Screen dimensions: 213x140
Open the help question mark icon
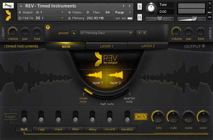coord(48,27)
